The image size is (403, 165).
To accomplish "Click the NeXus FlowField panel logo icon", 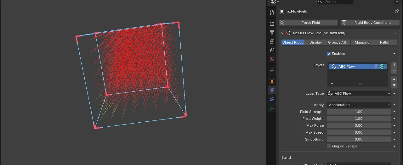I will pyautogui.click(x=288, y=33).
